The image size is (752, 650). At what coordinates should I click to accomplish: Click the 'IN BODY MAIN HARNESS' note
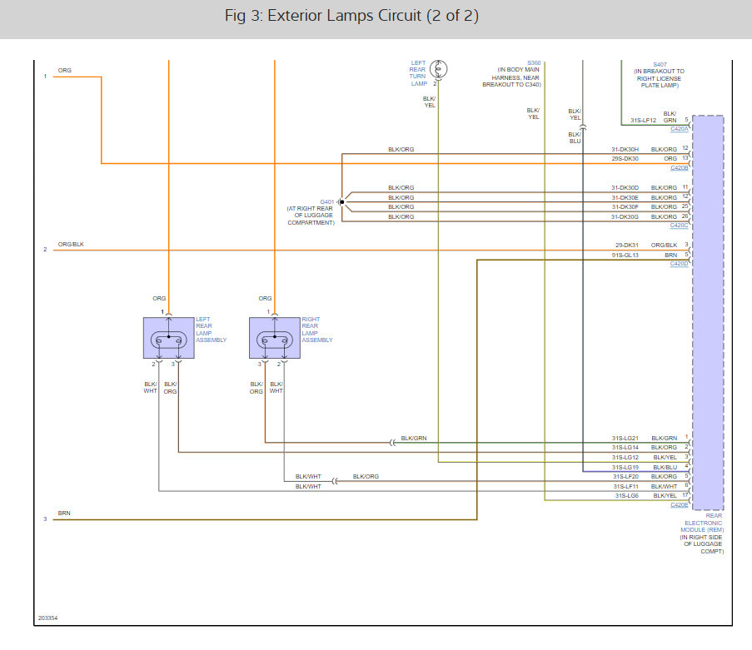point(511,77)
